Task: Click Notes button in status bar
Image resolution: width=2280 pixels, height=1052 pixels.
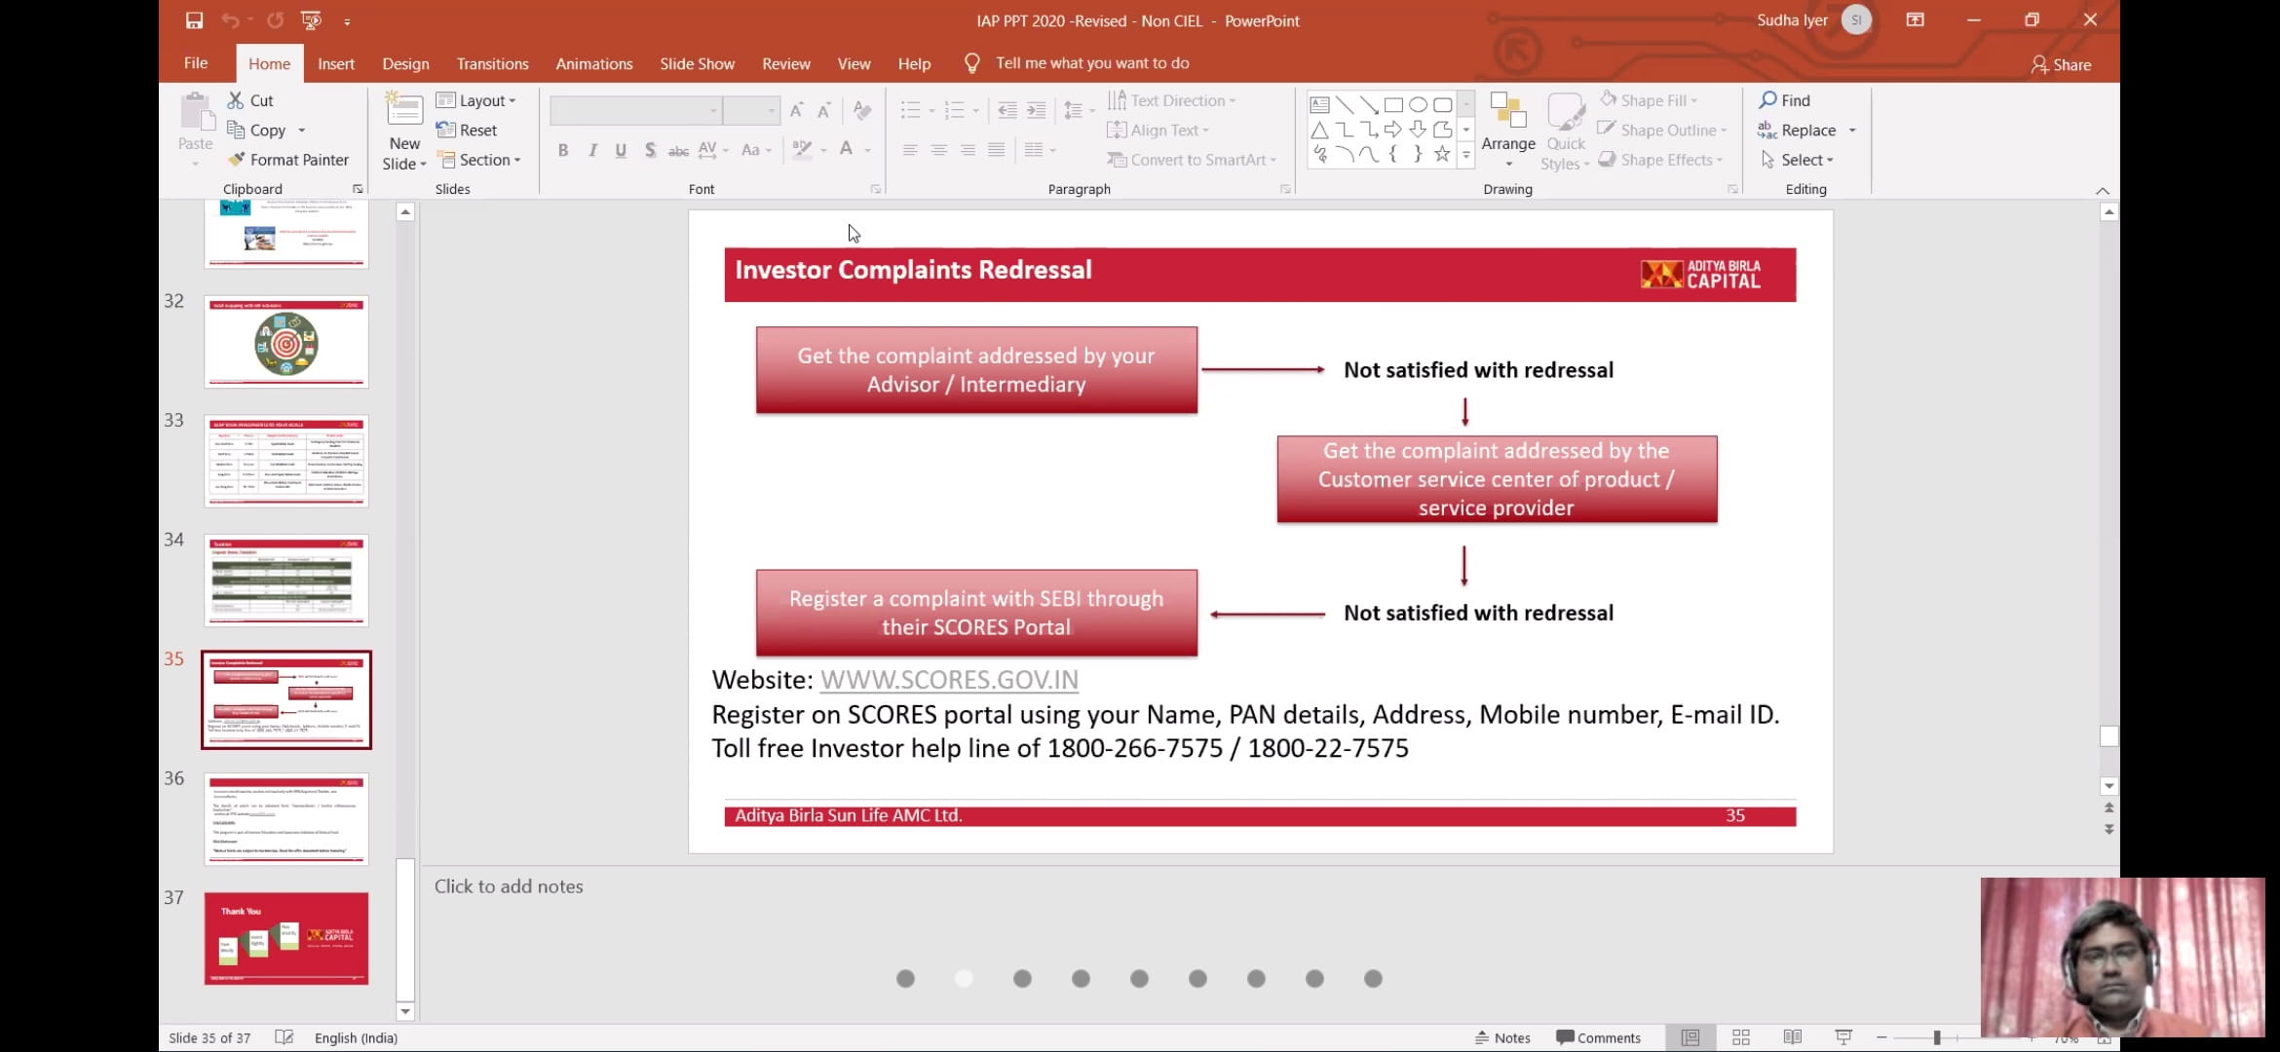Action: [1502, 1037]
